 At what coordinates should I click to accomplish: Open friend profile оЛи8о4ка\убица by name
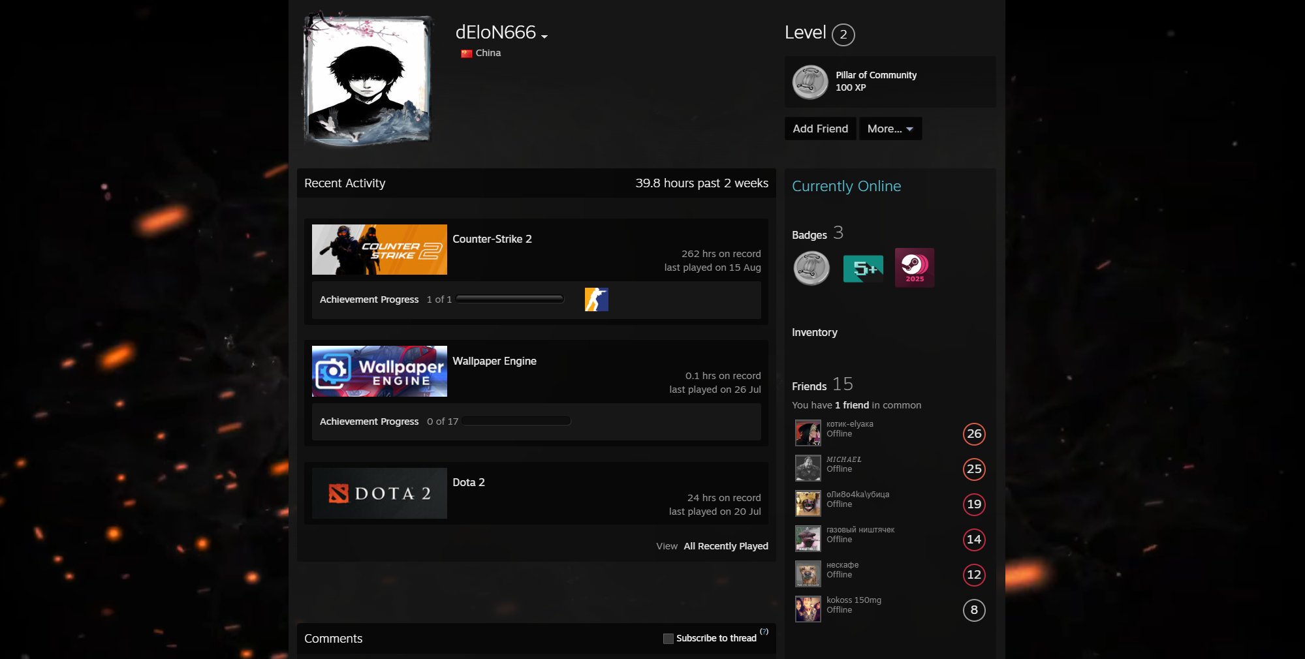858,495
